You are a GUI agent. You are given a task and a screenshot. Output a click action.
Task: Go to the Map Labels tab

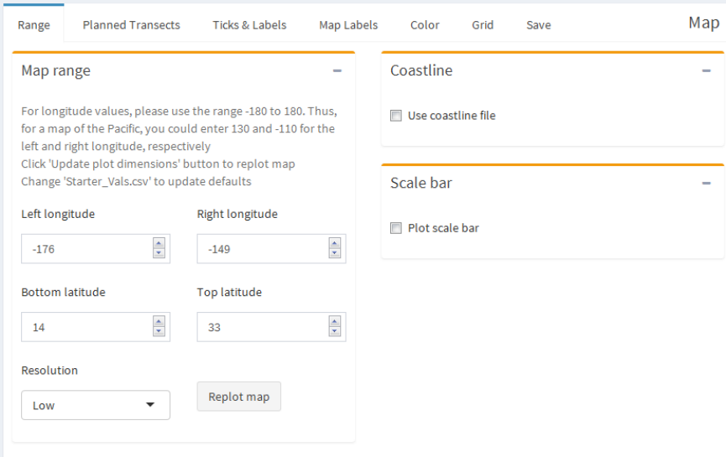(348, 25)
